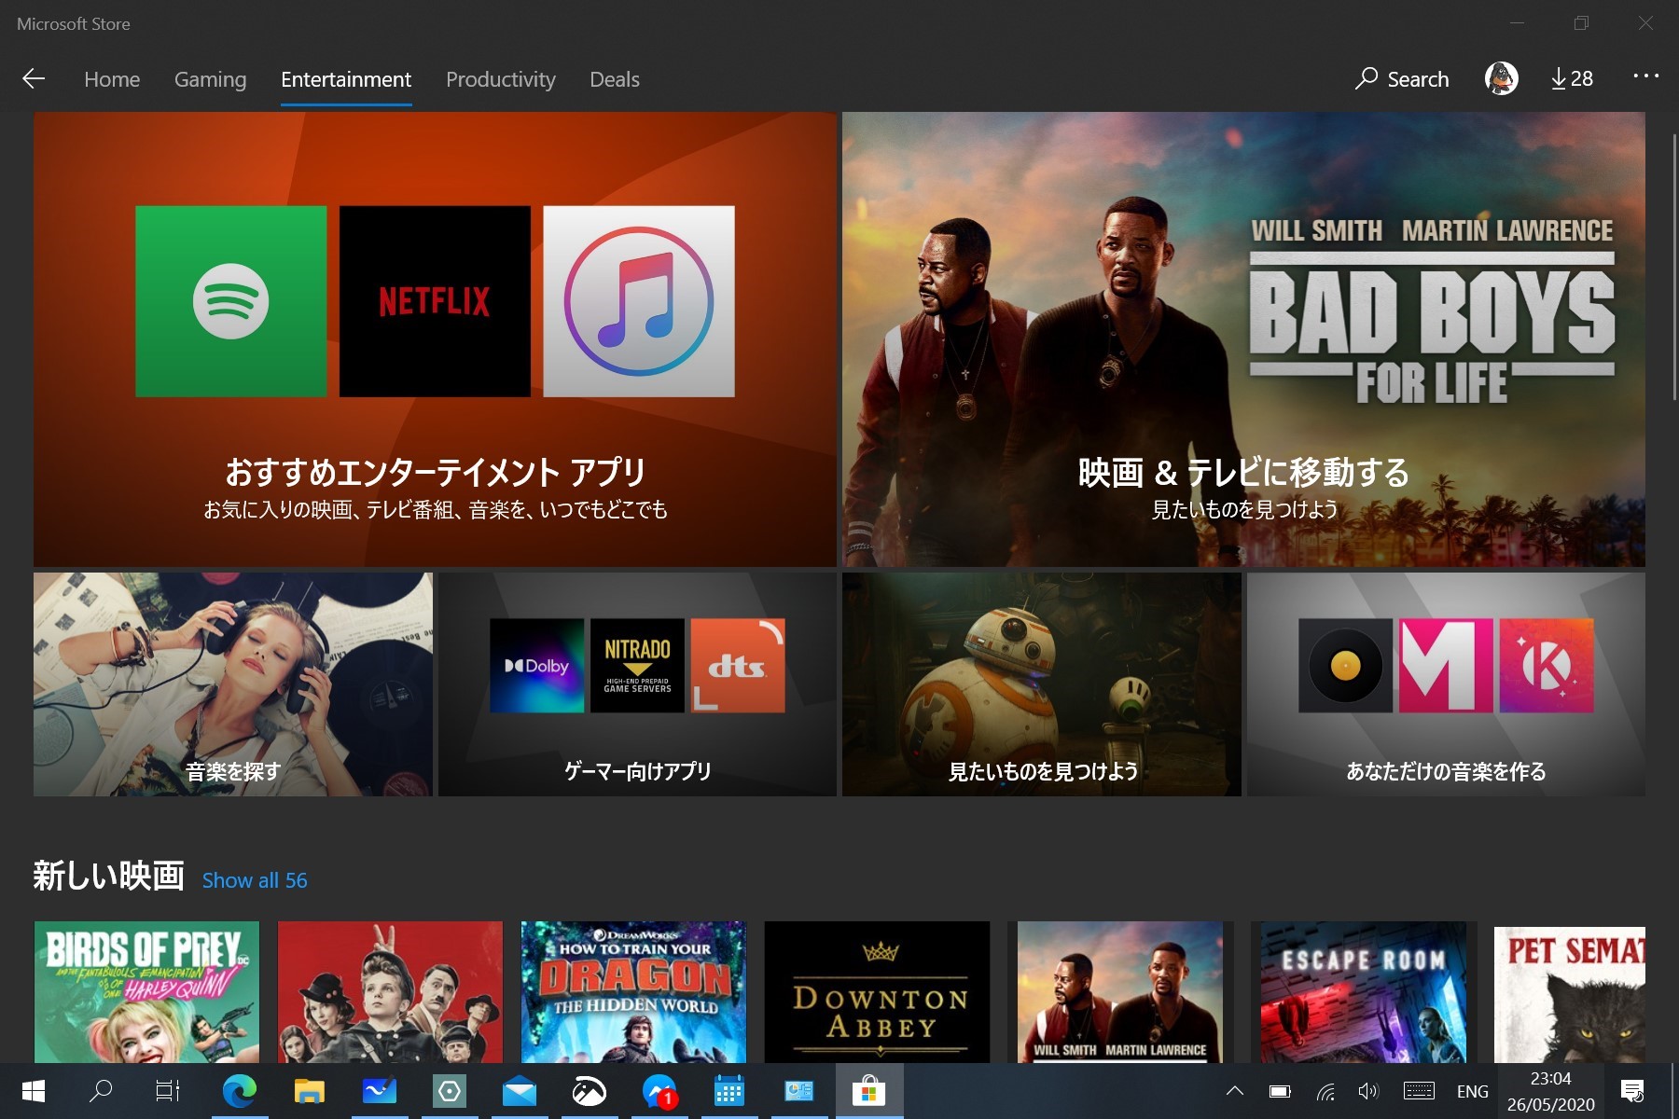Show hidden system tray icons
Image resolution: width=1679 pixels, height=1119 pixels.
tap(1235, 1091)
